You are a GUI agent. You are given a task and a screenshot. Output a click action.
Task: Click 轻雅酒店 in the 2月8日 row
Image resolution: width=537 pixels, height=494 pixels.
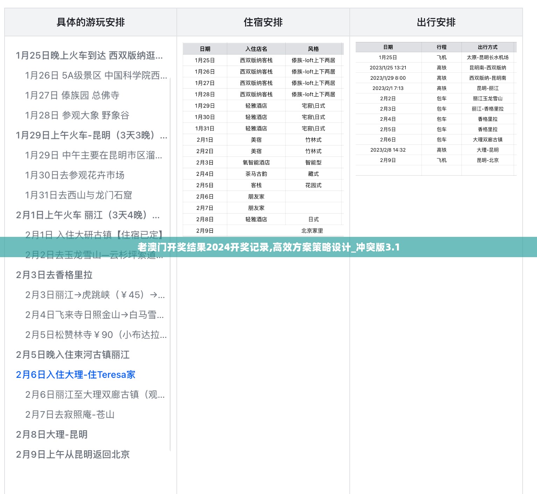(x=256, y=219)
